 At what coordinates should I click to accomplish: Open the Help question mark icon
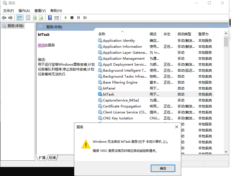click(x=50, y=18)
